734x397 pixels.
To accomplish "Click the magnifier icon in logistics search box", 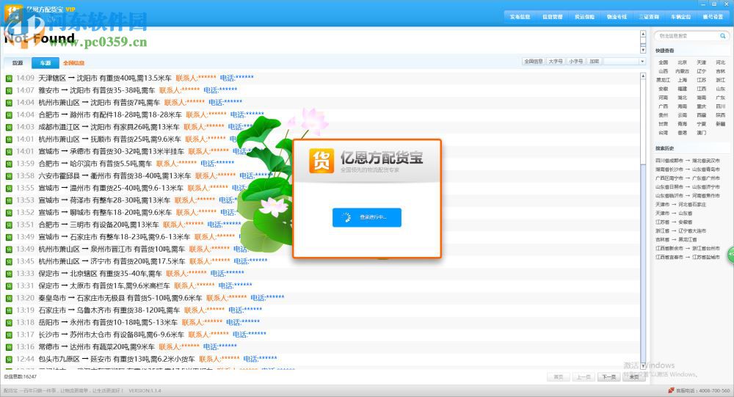I will (723, 36).
